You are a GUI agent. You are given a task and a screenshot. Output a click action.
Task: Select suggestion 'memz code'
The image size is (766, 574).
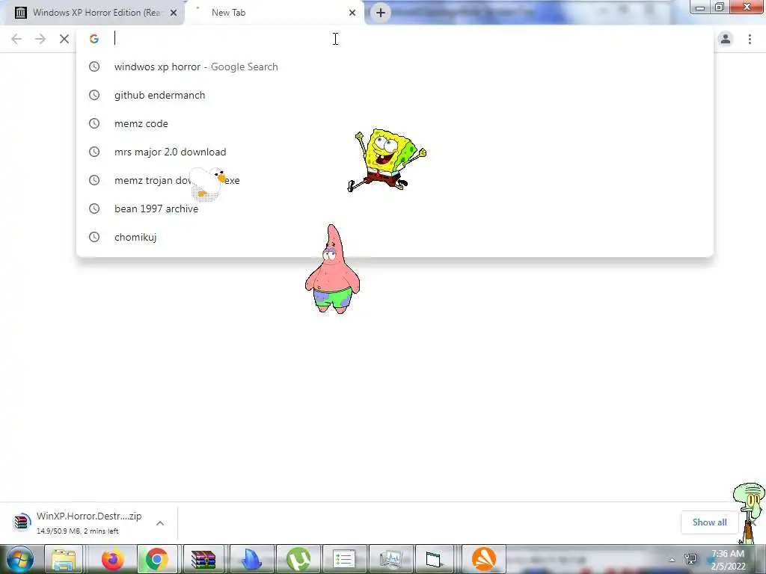395,123
